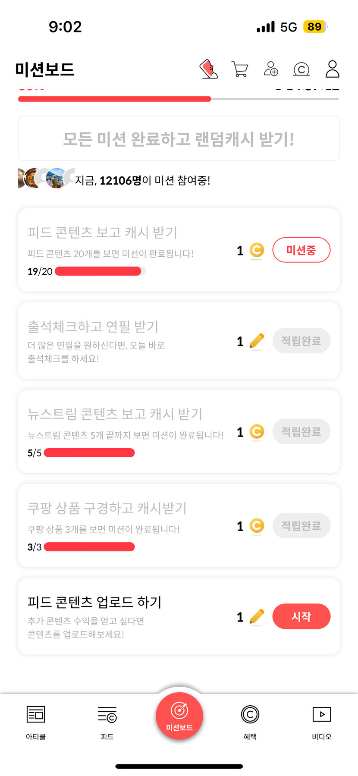Tap the 19/20 feed progress bar
Screen dimensions: 358x776
tap(99, 271)
